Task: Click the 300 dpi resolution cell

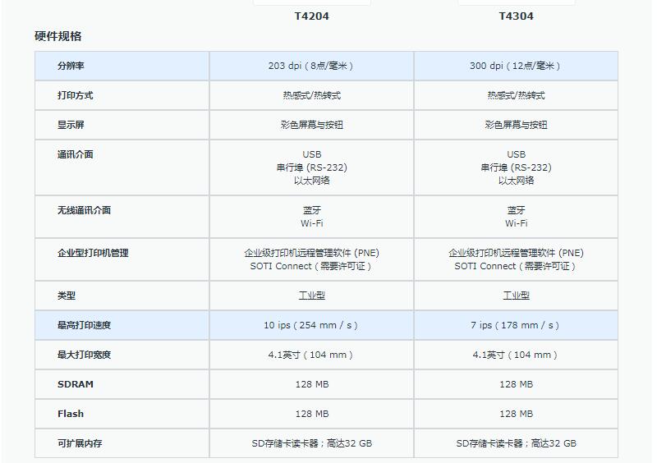Action: tap(516, 66)
